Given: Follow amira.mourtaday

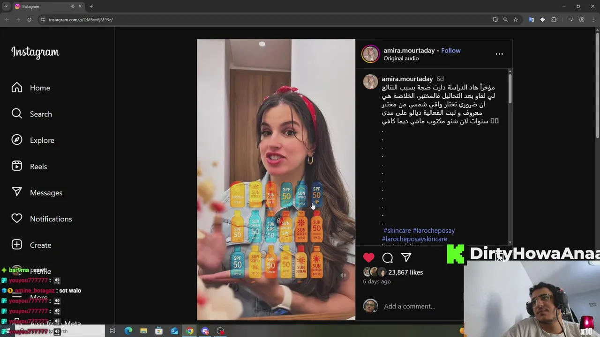Looking at the screenshot, I should point(451,51).
